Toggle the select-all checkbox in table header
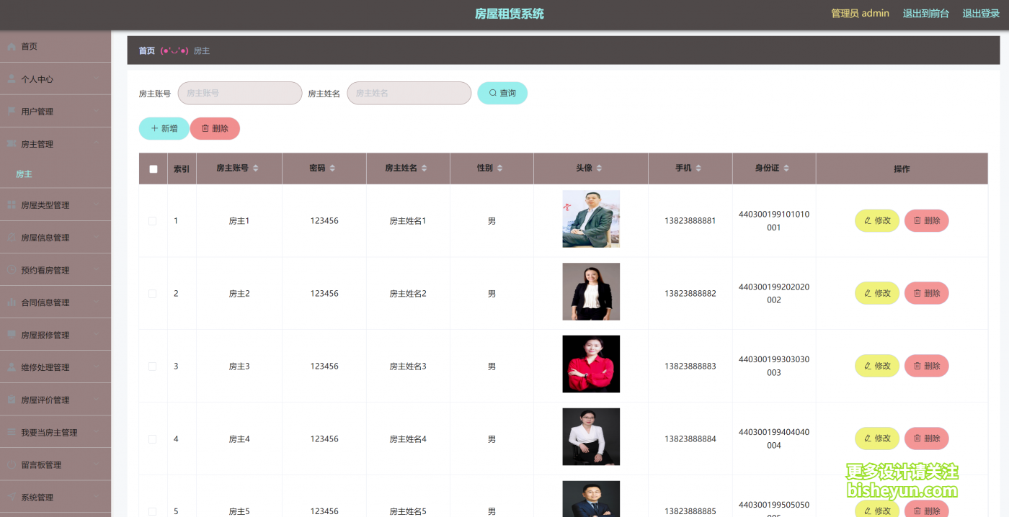 [x=153, y=169]
